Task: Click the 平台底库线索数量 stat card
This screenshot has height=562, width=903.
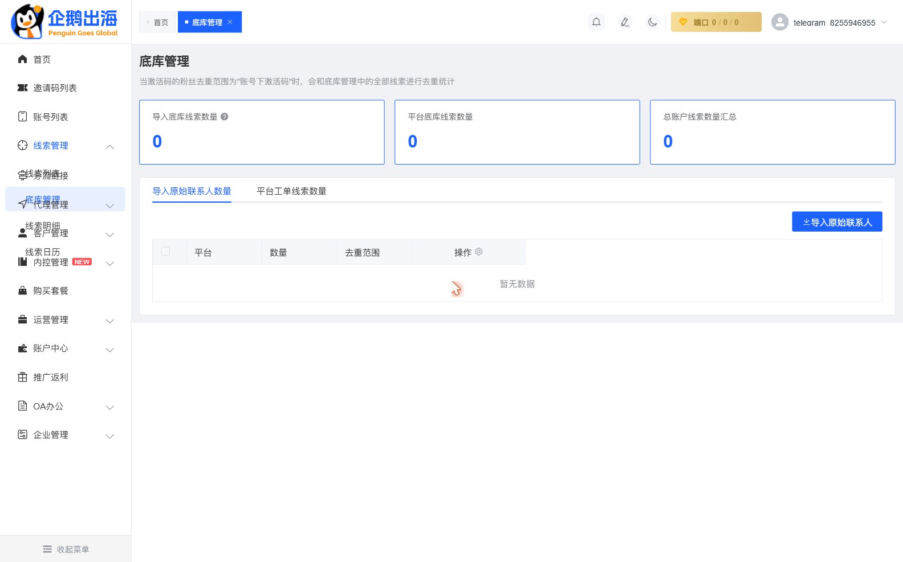Action: pyautogui.click(x=517, y=132)
